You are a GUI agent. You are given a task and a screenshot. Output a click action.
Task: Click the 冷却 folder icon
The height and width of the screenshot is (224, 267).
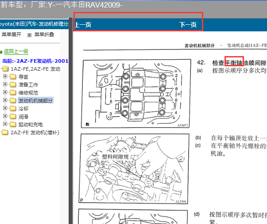coord(13,108)
